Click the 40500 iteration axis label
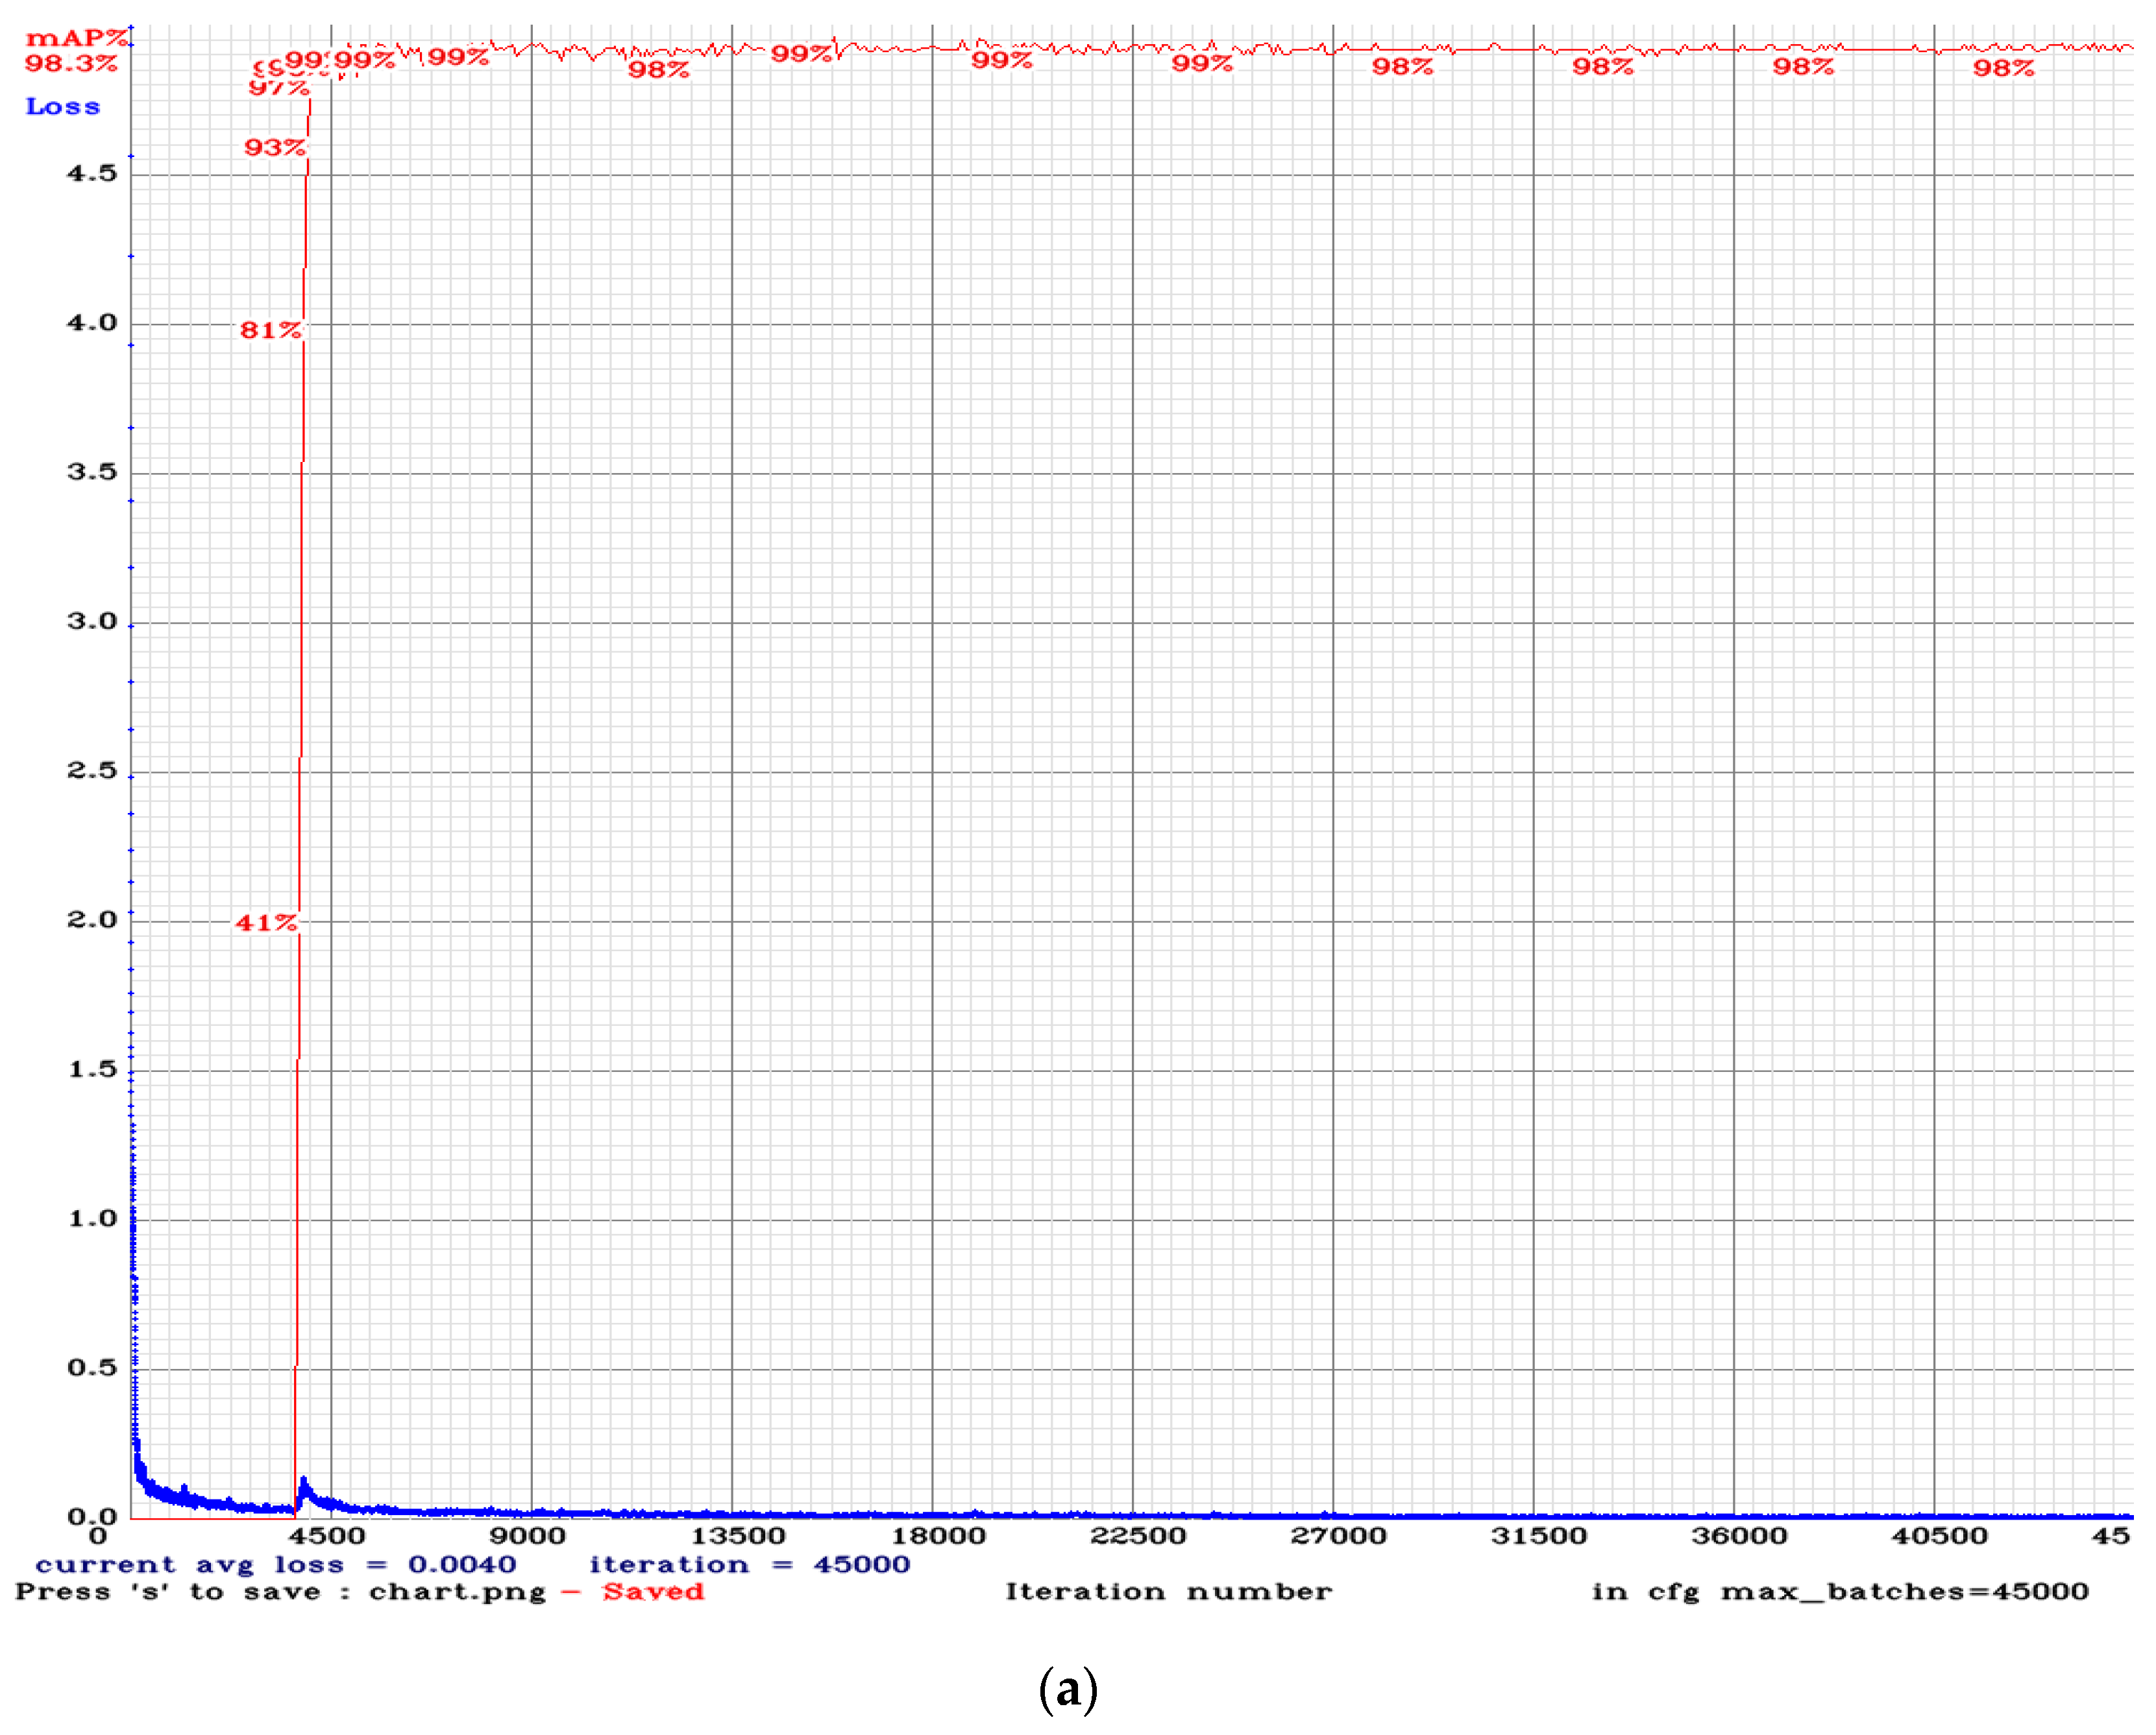 coord(1939,1537)
